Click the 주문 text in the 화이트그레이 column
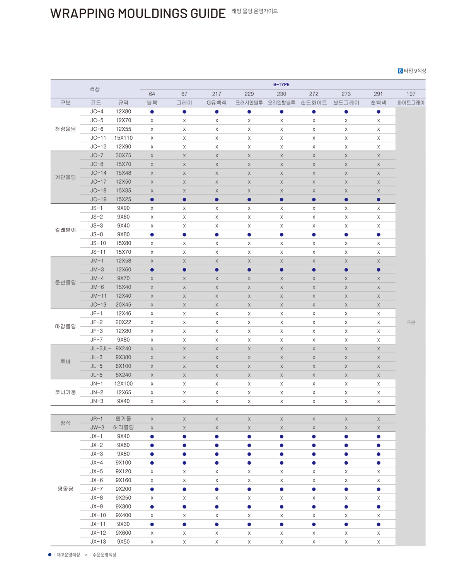Image resolution: width=464 pixels, height=585 pixels. click(x=411, y=322)
